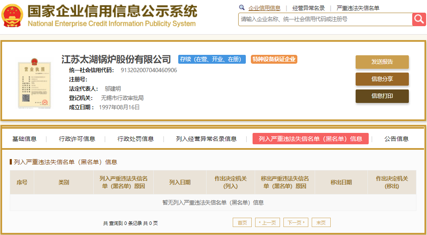Click the company name 江苏太湖锅炉股份有限公司
427x235 pixels.
click(116, 59)
